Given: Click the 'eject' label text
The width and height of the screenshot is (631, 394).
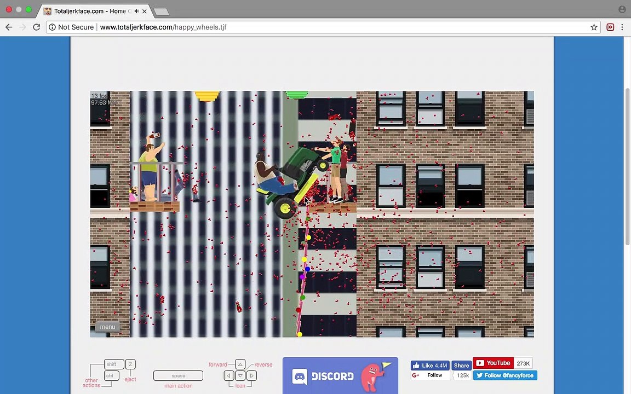Looking at the screenshot, I should 130,379.
